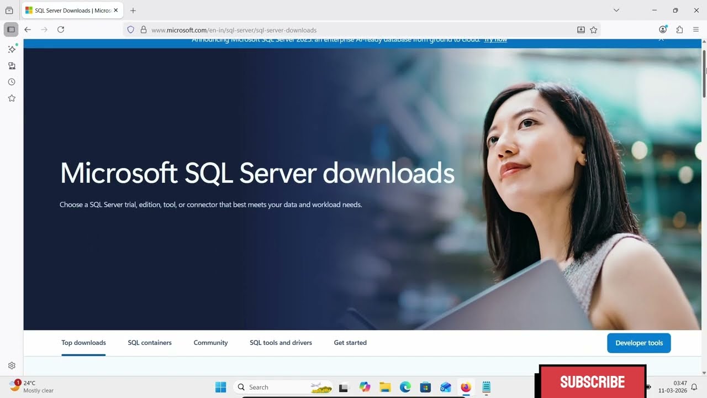707x398 pixels.
Task: Open Outlook from the taskbar
Action: tap(446, 387)
